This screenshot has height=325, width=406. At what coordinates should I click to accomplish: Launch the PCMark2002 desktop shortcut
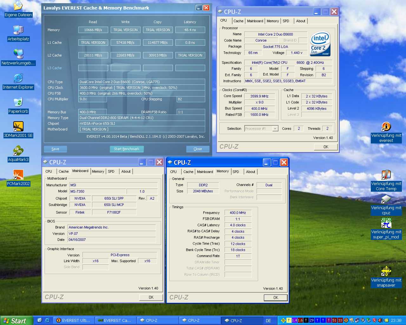pos(18,178)
